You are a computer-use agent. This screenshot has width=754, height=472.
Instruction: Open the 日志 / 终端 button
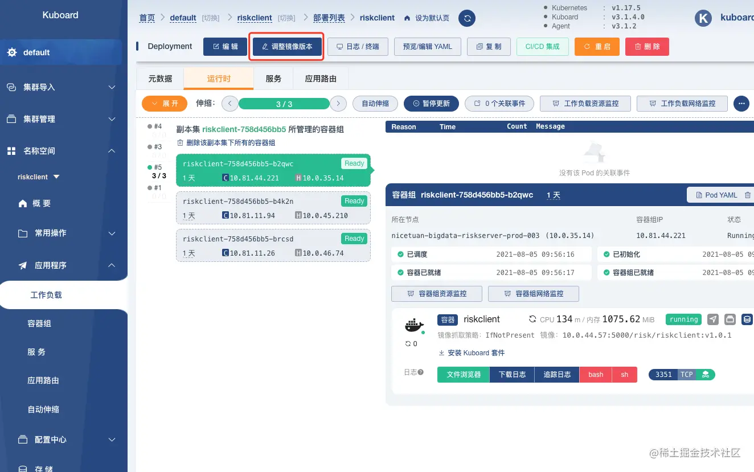(x=358, y=47)
